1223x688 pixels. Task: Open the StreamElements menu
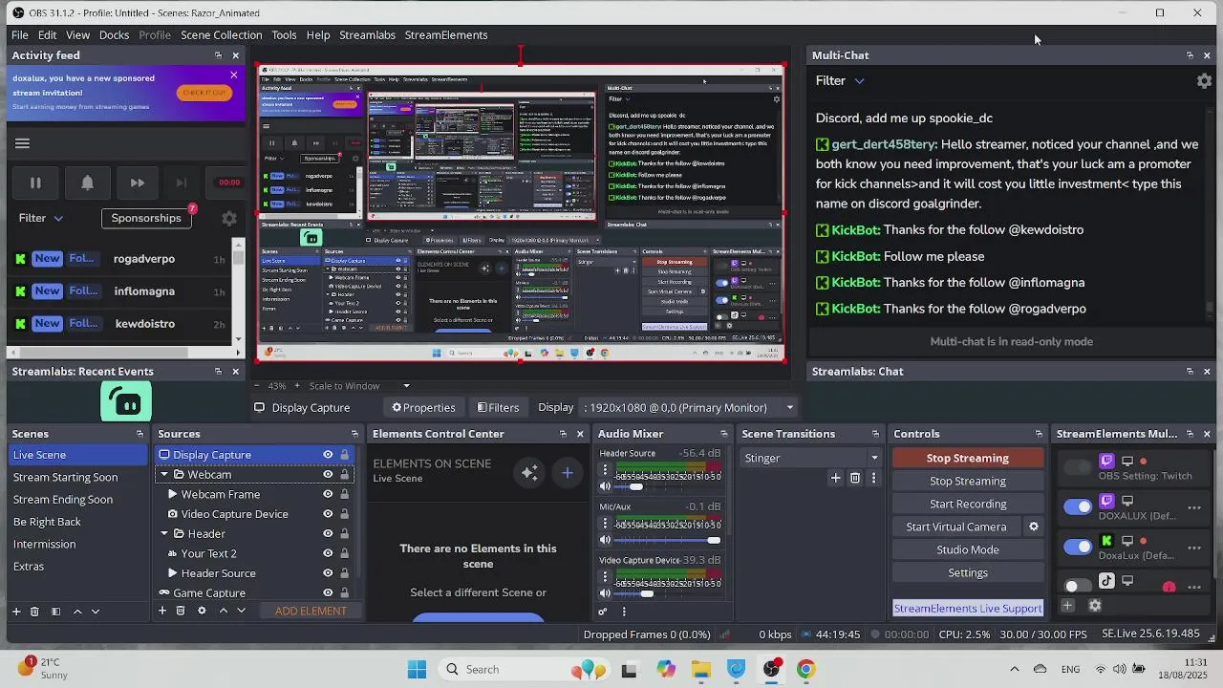446,35
